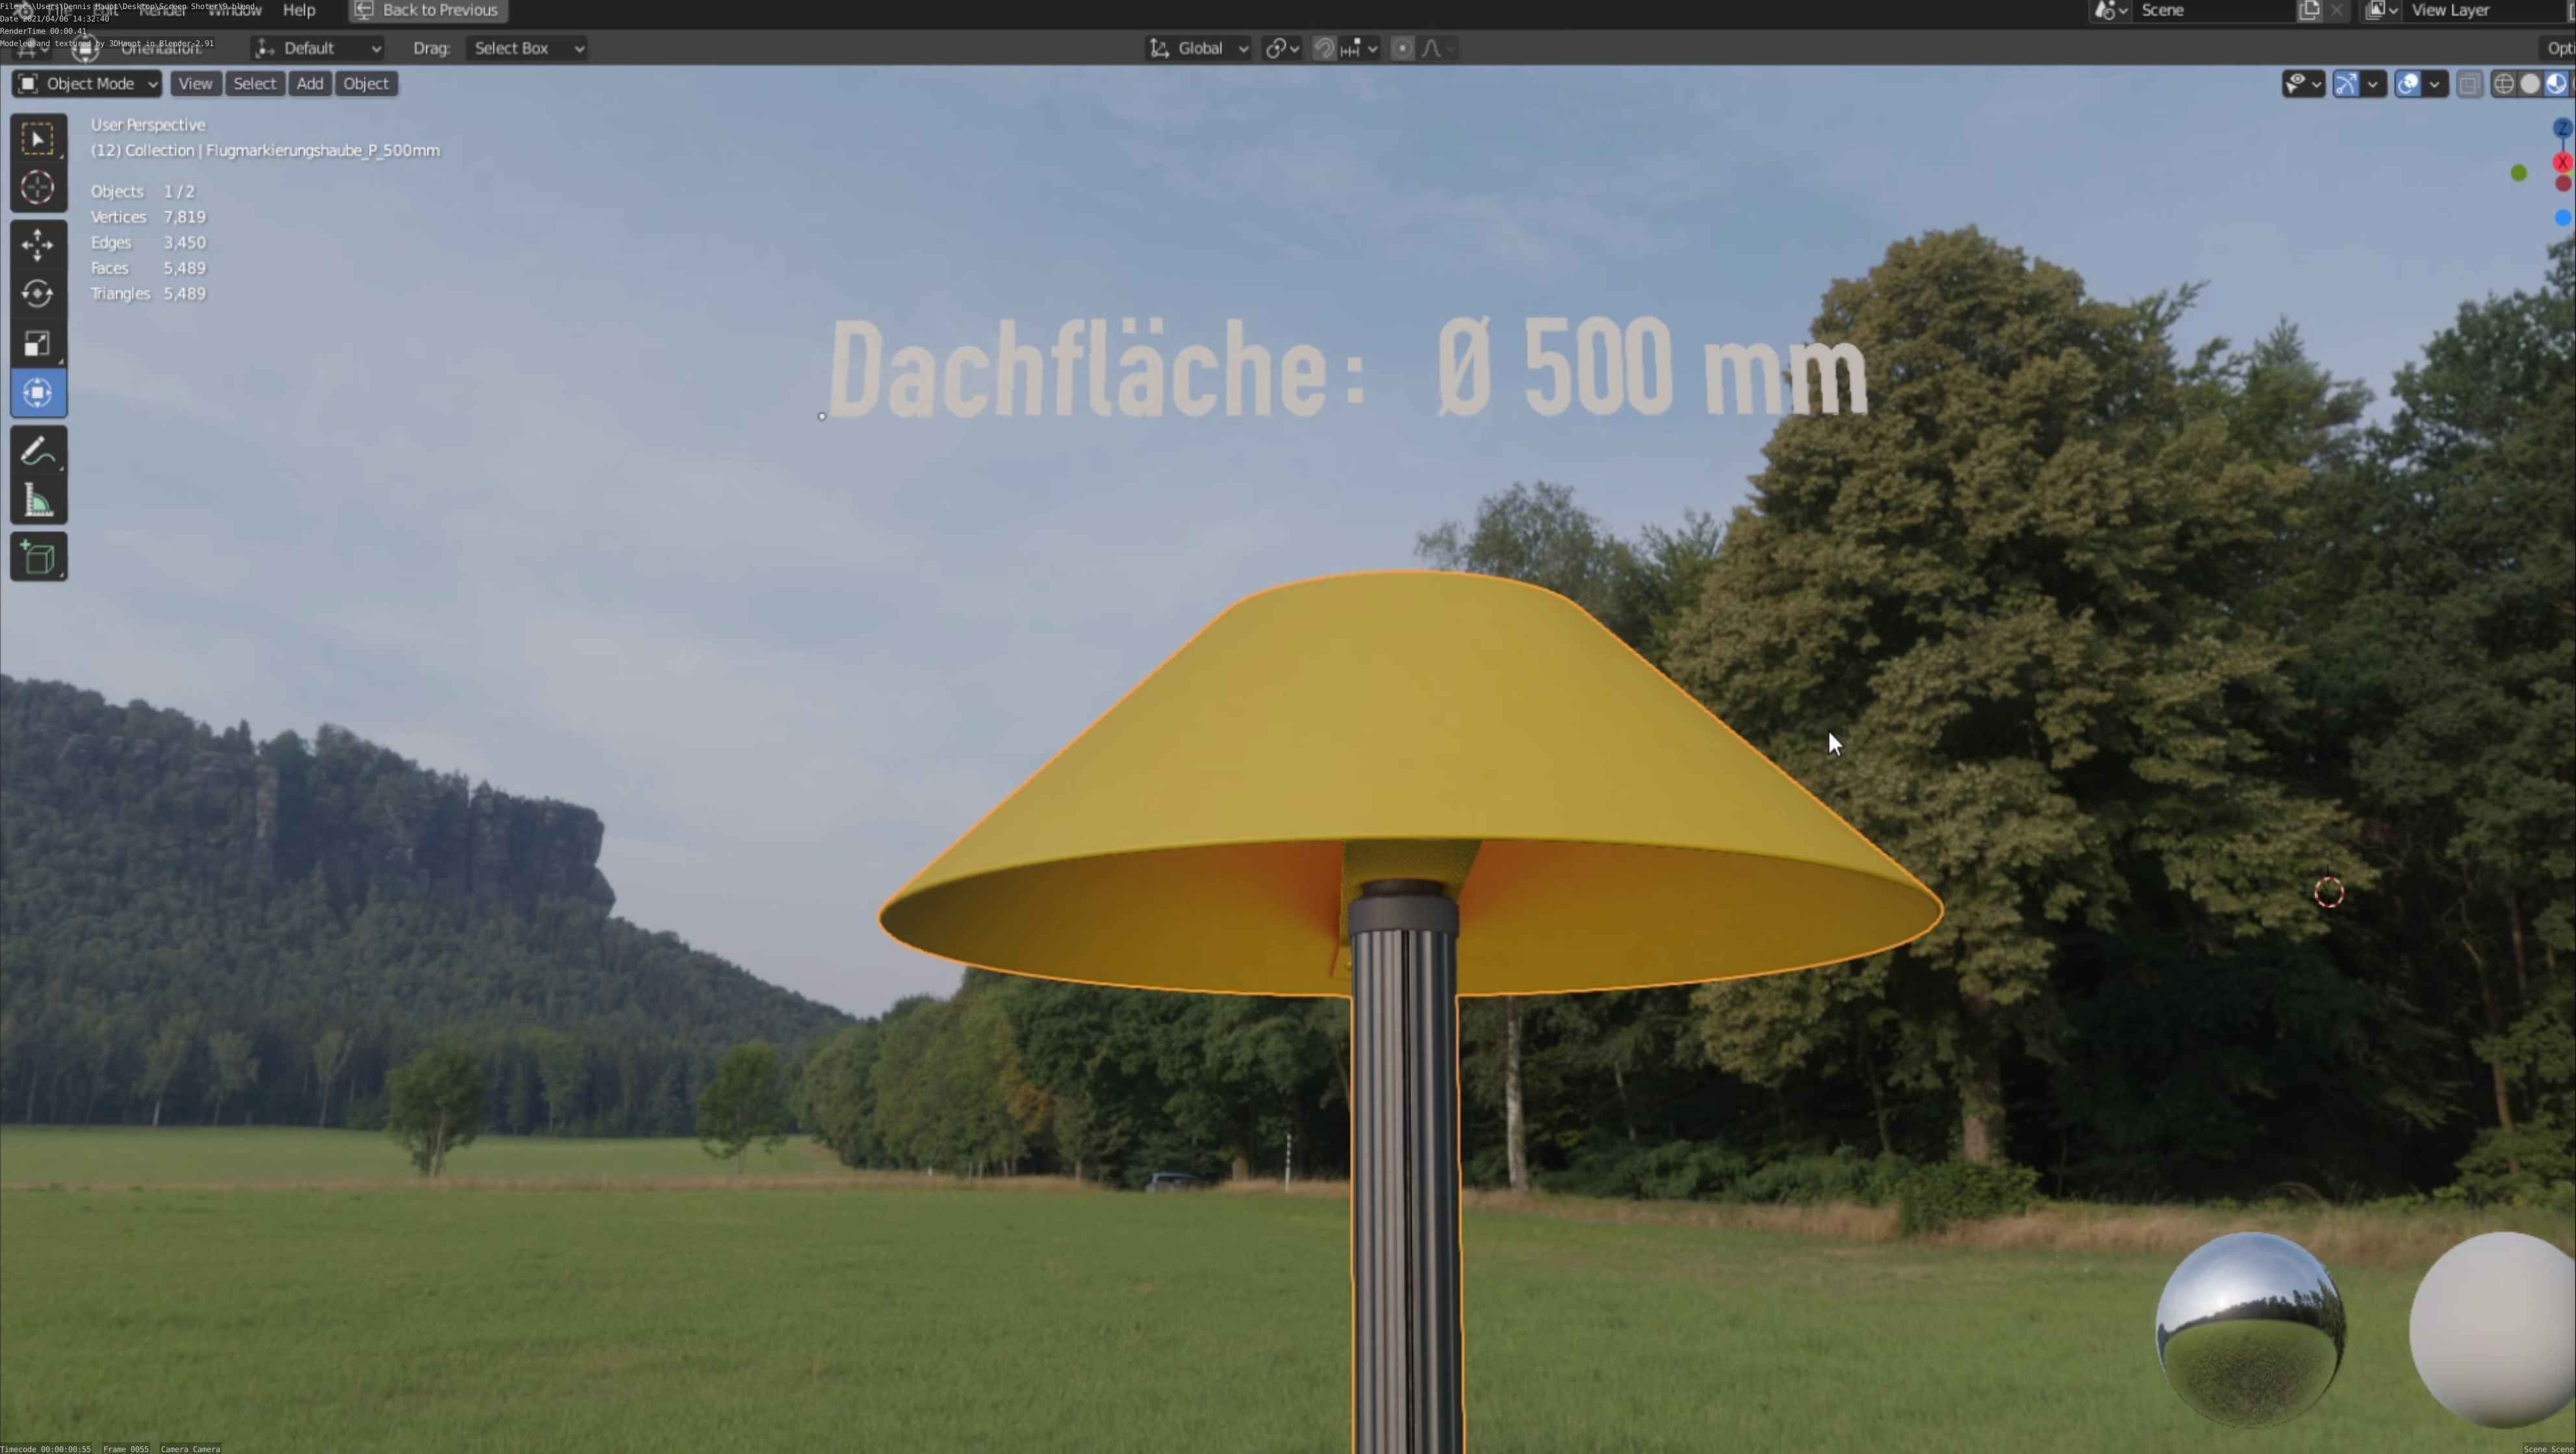This screenshot has height=1454, width=2576.
Task: Click the Flugmarkierungshaube_P_500mm collection label
Action: point(265,151)
